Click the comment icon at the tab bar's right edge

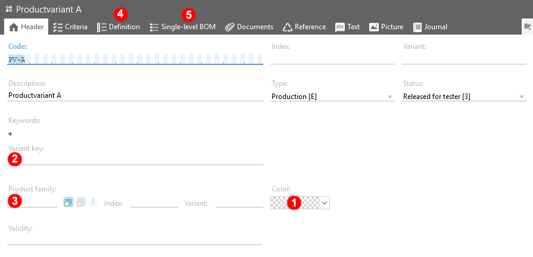point(527,27)
